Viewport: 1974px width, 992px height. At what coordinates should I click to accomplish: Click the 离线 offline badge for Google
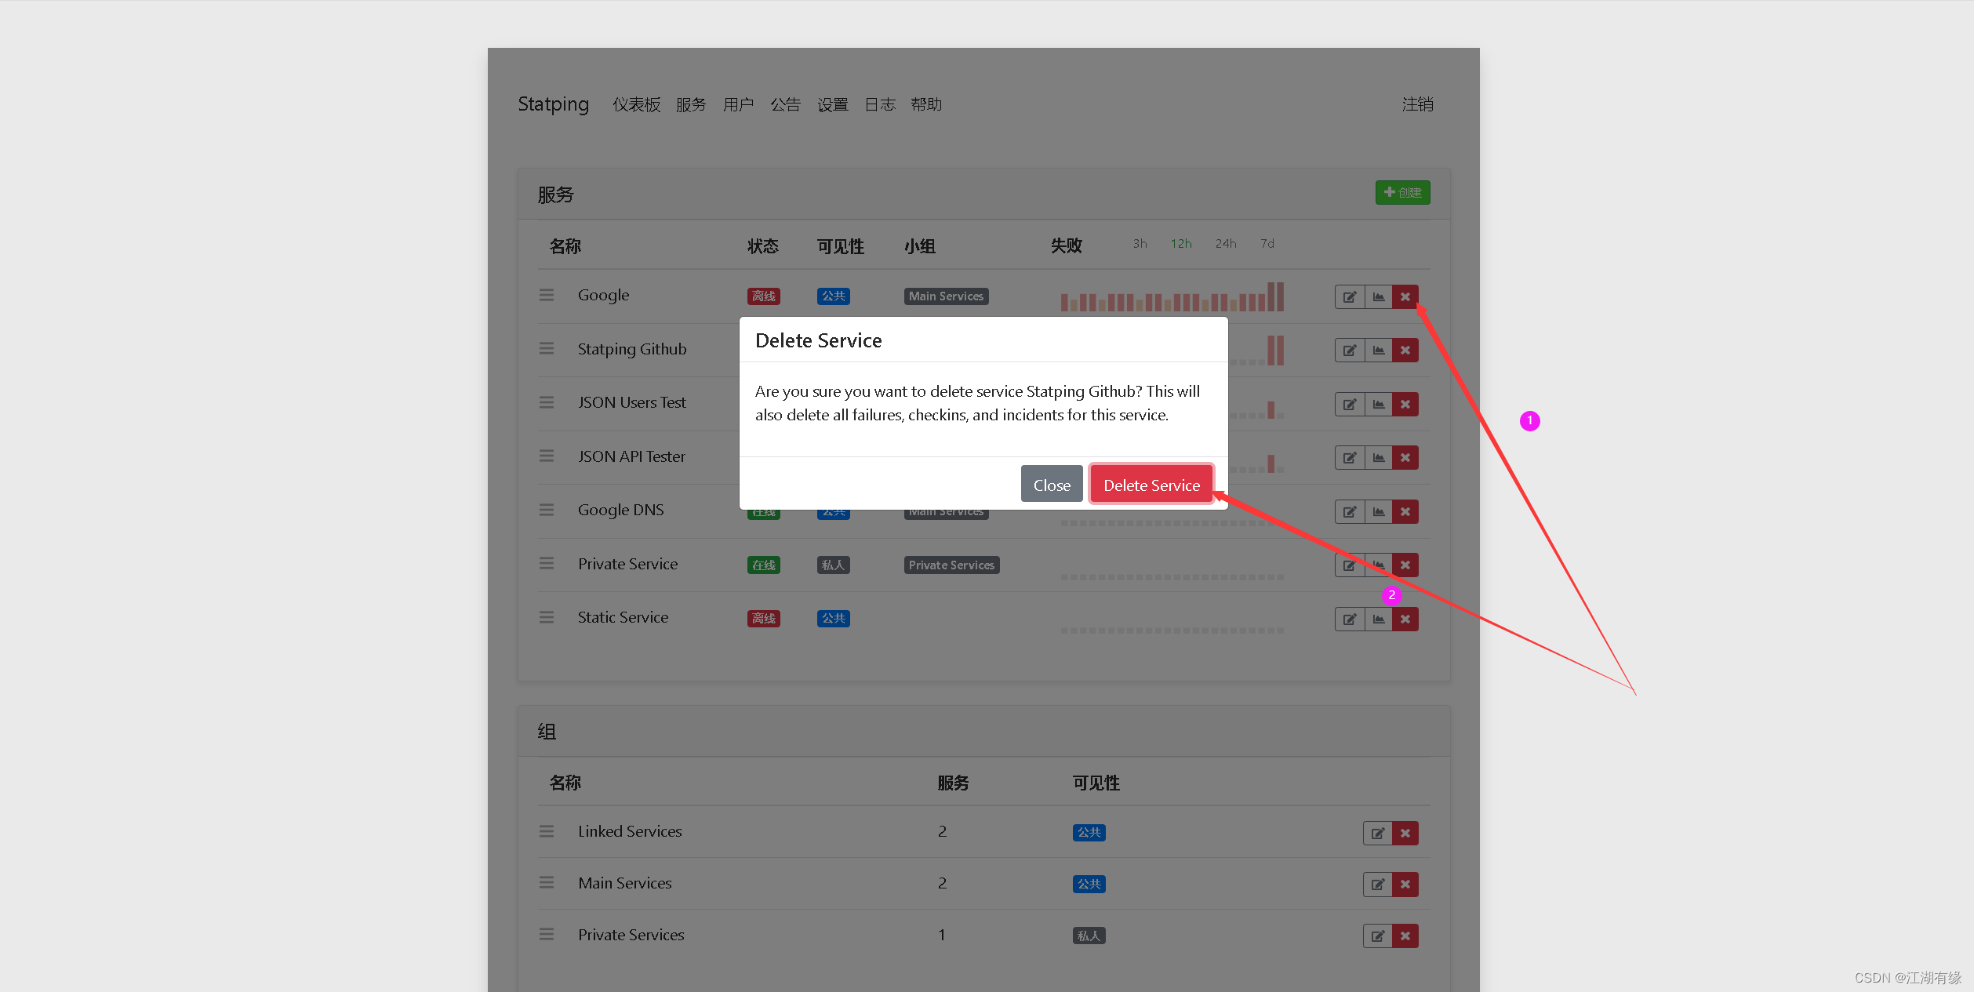point(763,296)
